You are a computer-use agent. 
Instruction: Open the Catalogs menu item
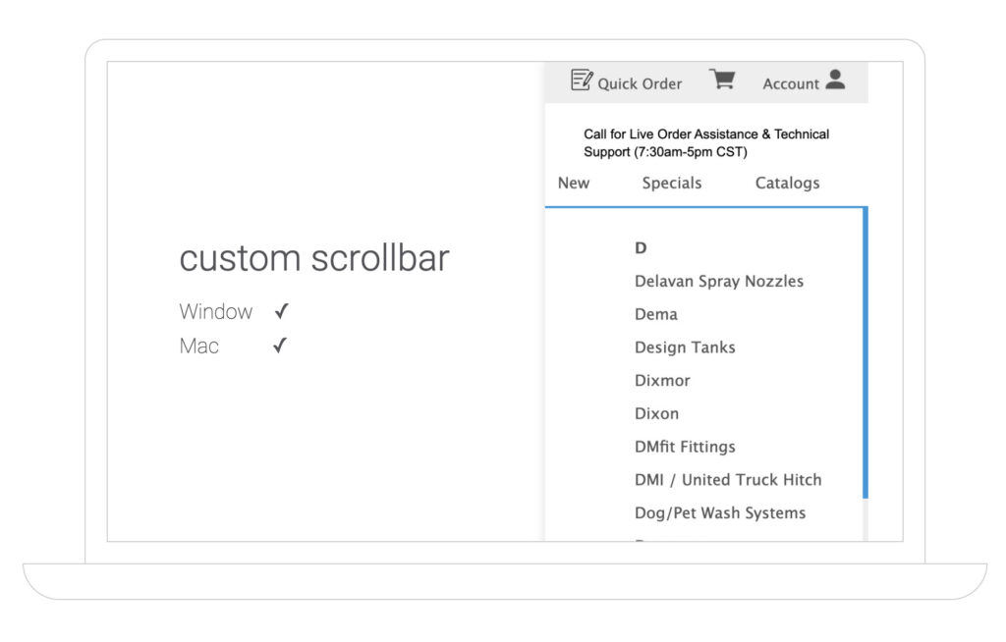[787, 183]
